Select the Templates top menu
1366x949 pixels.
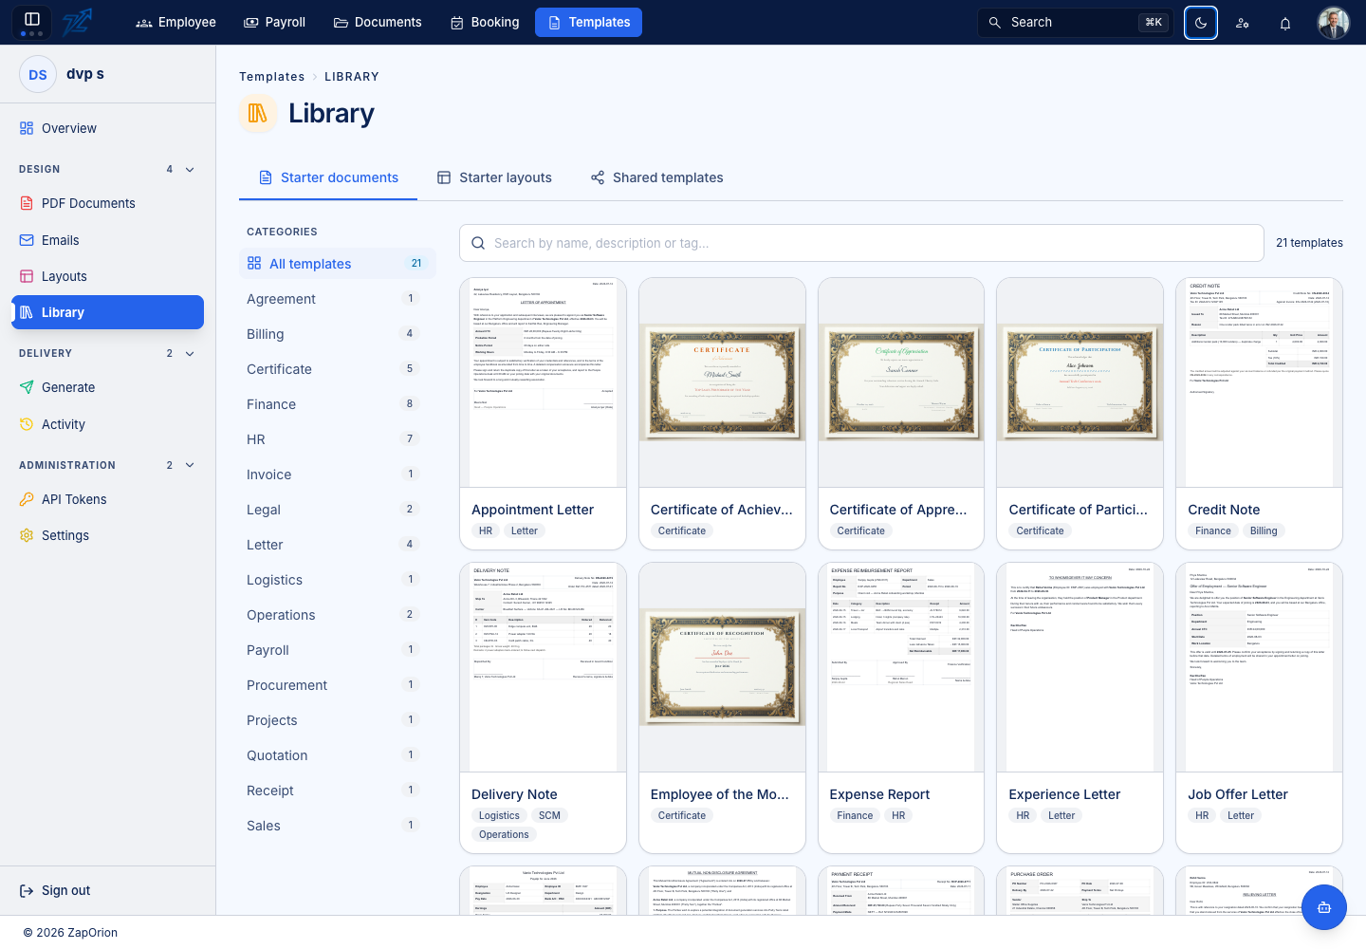589,22
